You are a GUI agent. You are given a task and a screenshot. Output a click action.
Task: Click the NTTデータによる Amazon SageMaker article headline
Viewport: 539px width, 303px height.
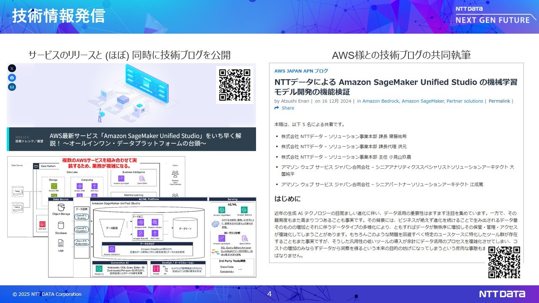pos(396,87)
